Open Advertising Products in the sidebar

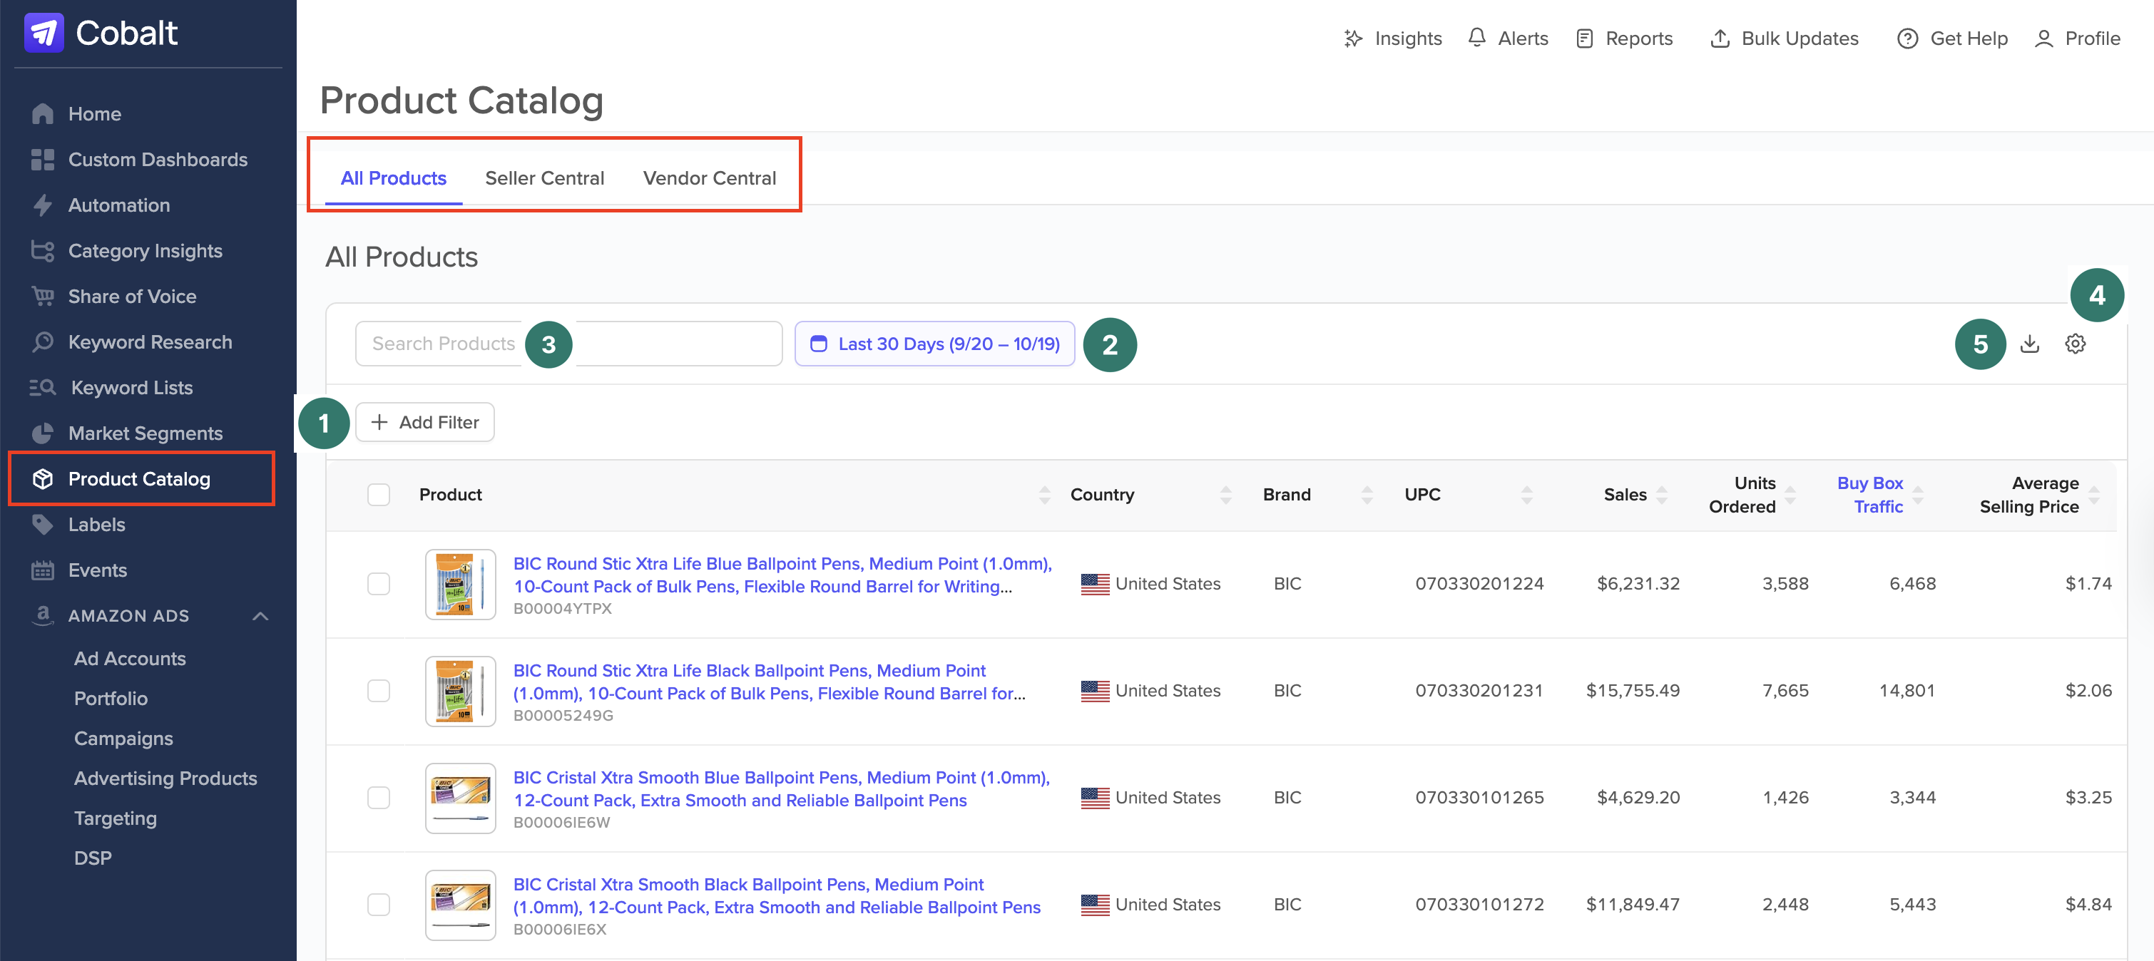pos(165,778)
